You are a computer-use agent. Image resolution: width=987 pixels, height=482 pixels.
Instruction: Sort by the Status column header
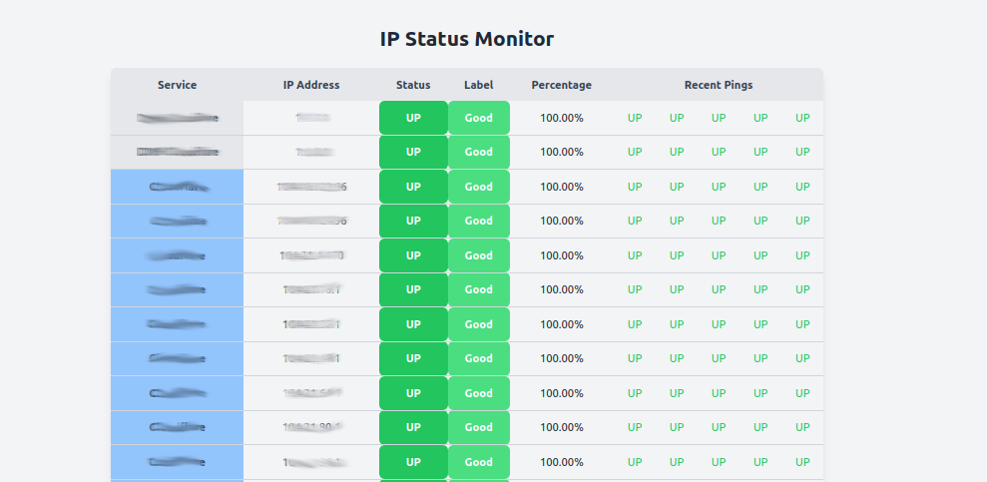(413, 85)
